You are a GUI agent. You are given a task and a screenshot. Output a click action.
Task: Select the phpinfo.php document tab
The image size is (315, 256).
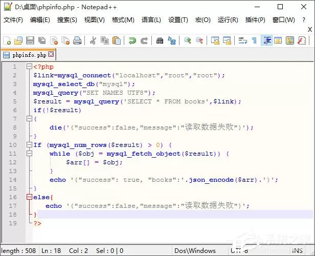(x=28, y=55)
